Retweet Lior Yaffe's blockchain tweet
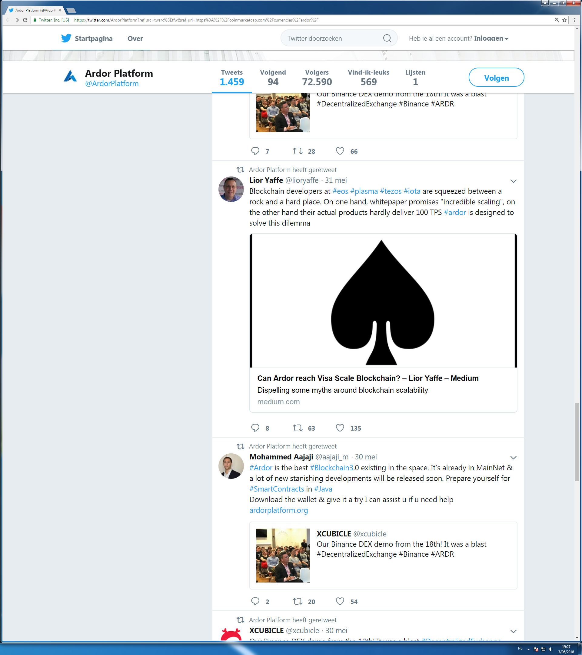Image resolution: width=582 pixels, height=655 pixels. click(298, 428)
